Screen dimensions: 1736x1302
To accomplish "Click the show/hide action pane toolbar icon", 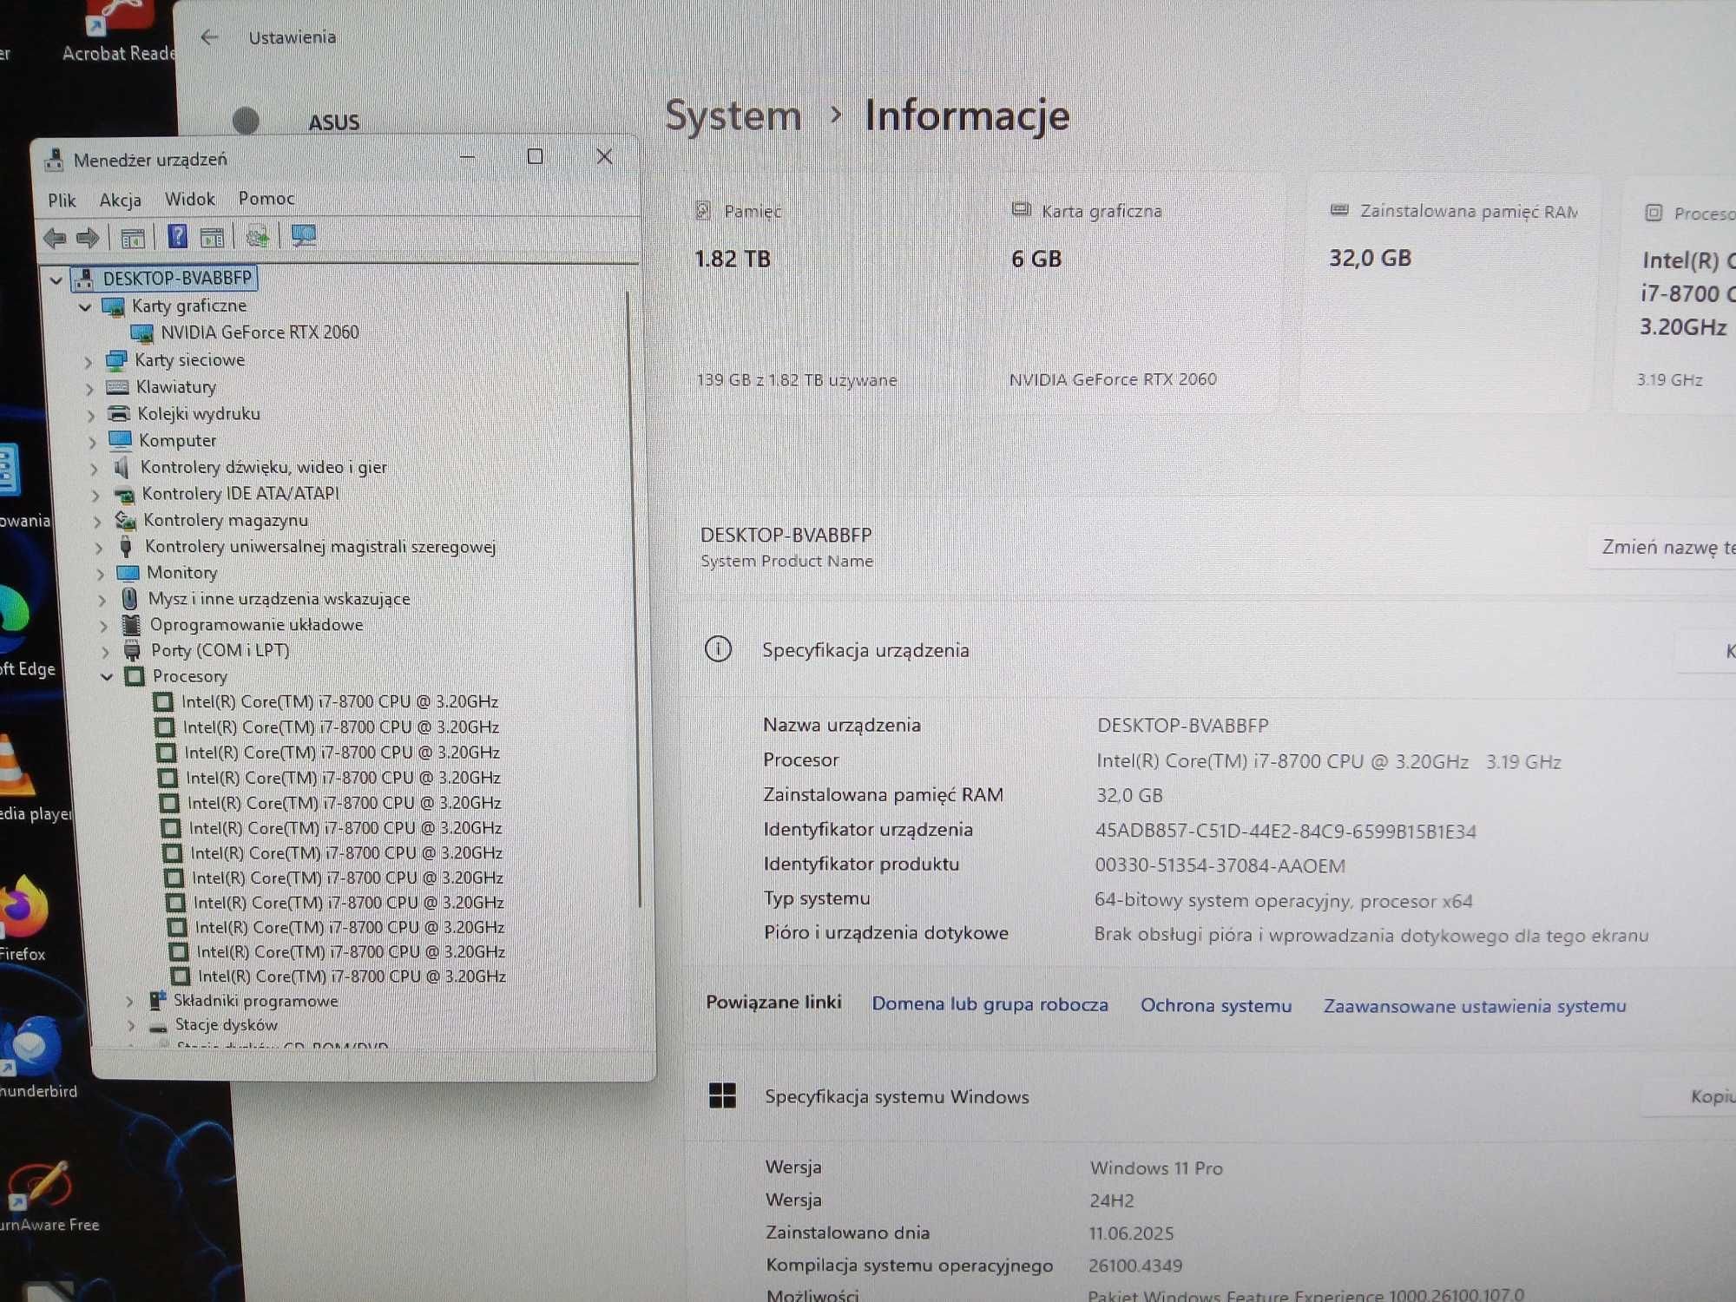I will (x=212, y=237).
